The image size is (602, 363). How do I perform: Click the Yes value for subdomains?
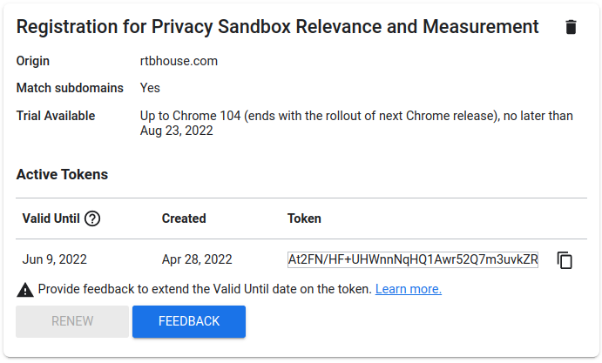click(150, 88)
